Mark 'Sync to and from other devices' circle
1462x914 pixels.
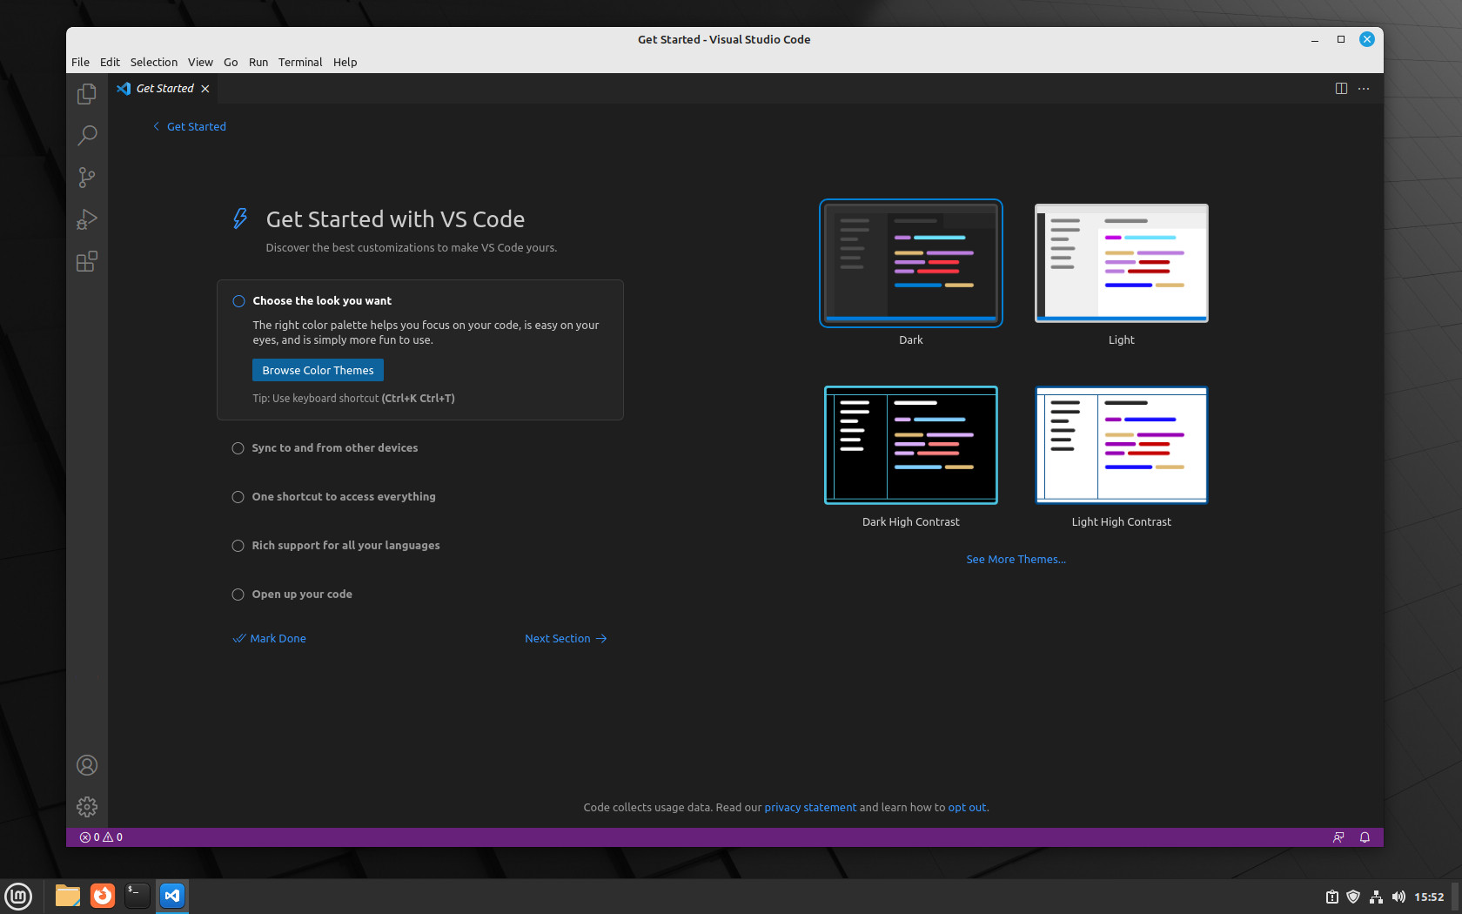[x=238, y=448]
